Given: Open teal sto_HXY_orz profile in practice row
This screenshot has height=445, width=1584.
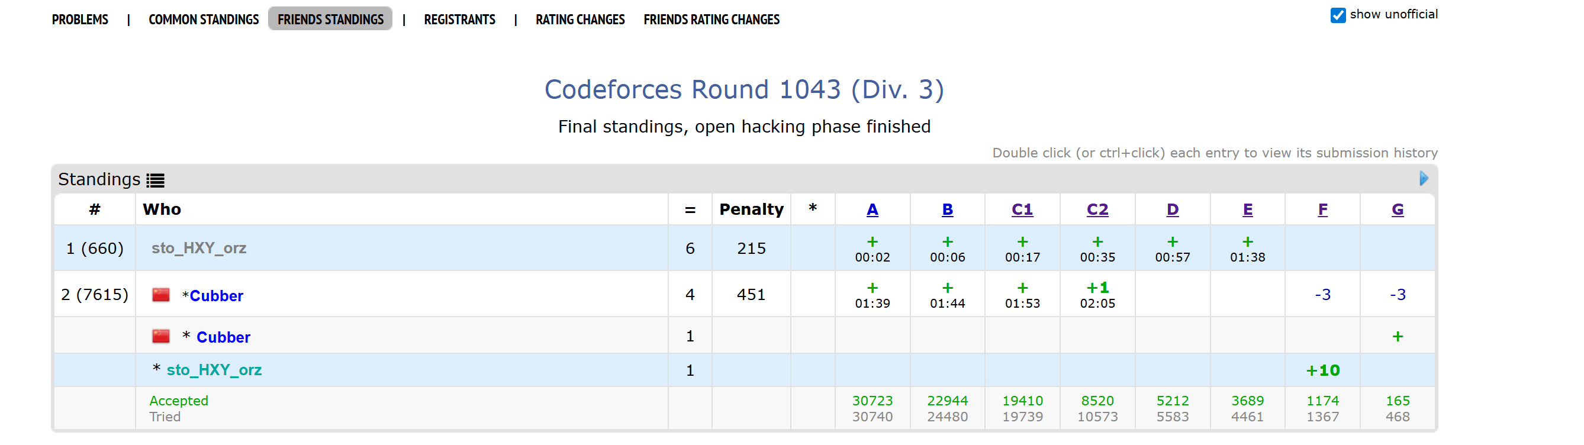Looking at the screenshot, I should [214, 370].
